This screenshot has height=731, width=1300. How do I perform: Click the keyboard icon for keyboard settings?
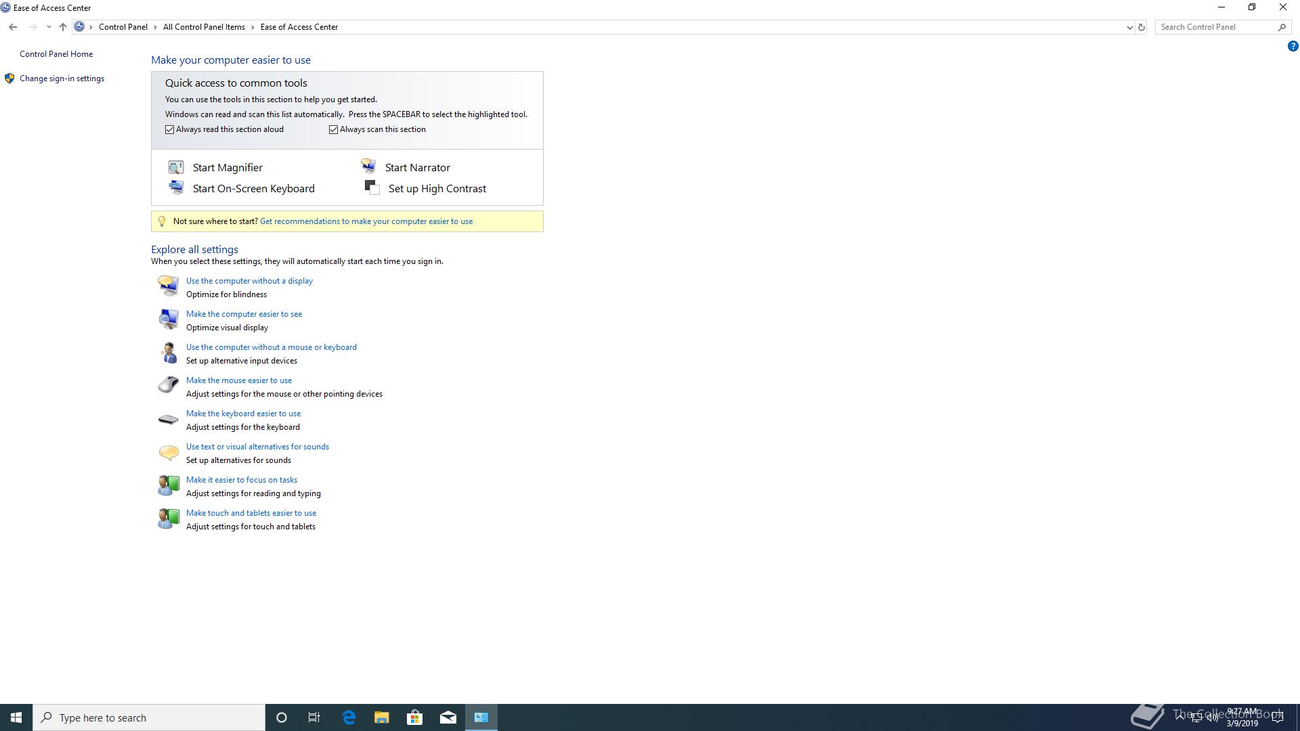[168, 420]
